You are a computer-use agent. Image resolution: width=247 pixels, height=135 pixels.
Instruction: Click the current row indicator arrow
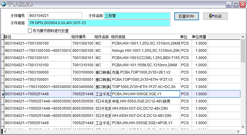point(3,94)
